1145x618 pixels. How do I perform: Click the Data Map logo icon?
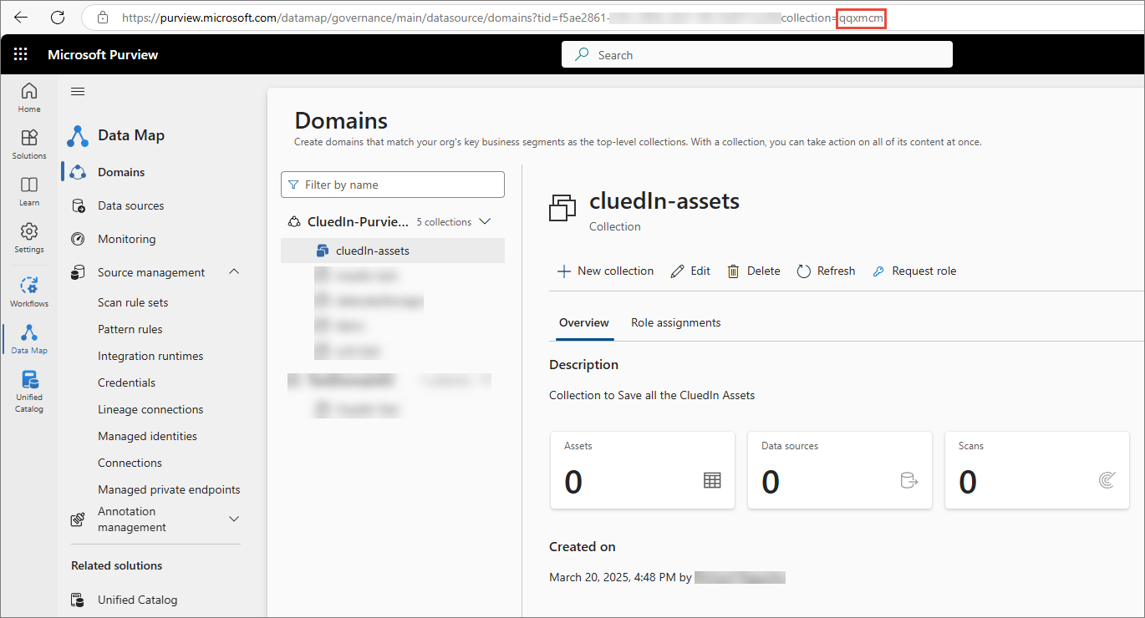[x=78, y=135]
